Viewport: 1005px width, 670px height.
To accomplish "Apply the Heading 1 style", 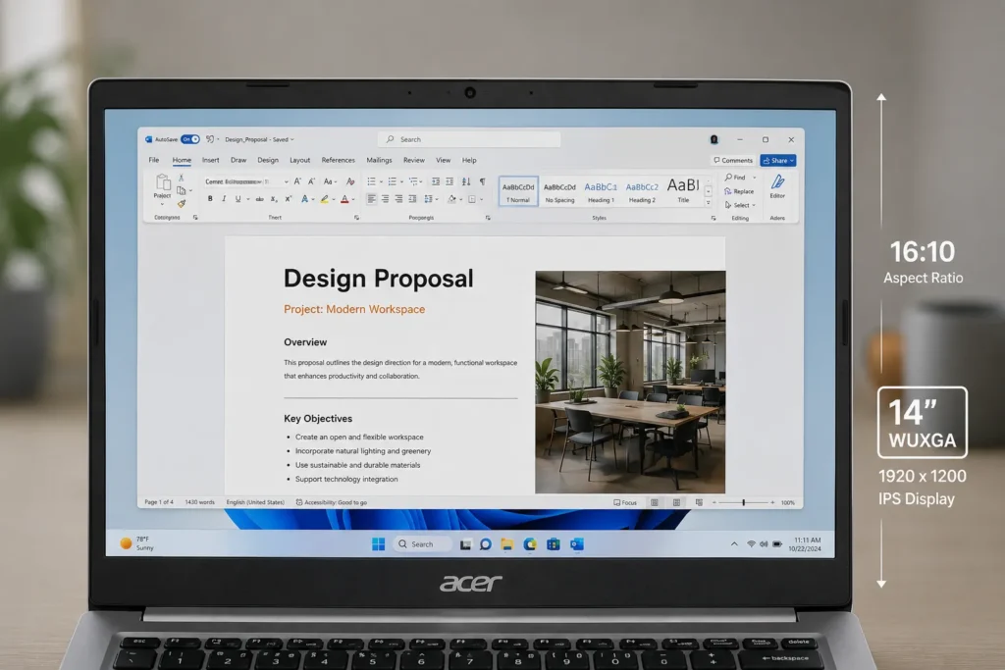I will point(600,191).
